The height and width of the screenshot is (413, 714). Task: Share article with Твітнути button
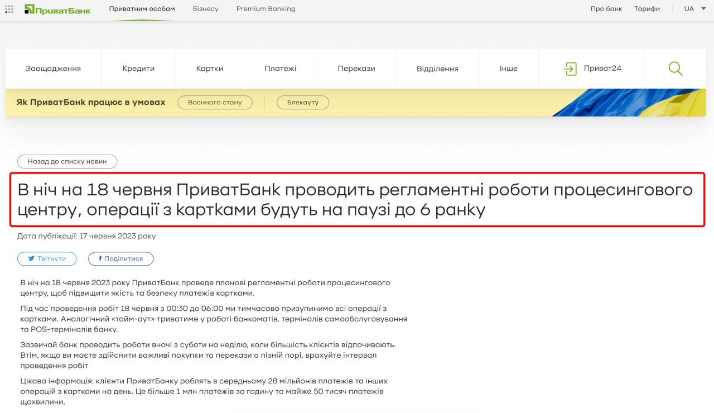point(46,259)
